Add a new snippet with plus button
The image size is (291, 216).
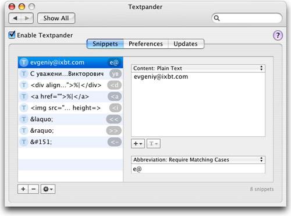(23, 189)
